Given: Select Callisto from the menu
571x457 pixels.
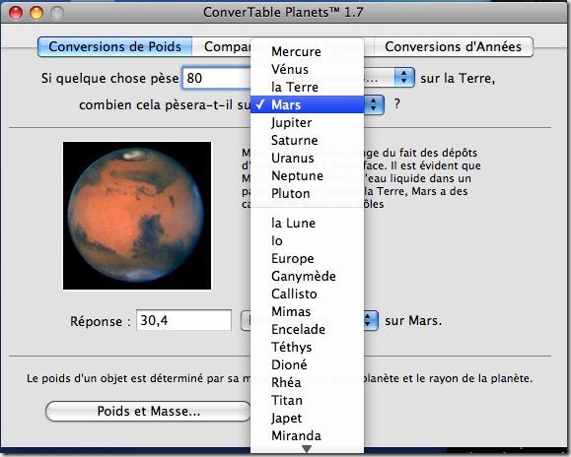Looking at the screenshot, I should tap(307, 294).
